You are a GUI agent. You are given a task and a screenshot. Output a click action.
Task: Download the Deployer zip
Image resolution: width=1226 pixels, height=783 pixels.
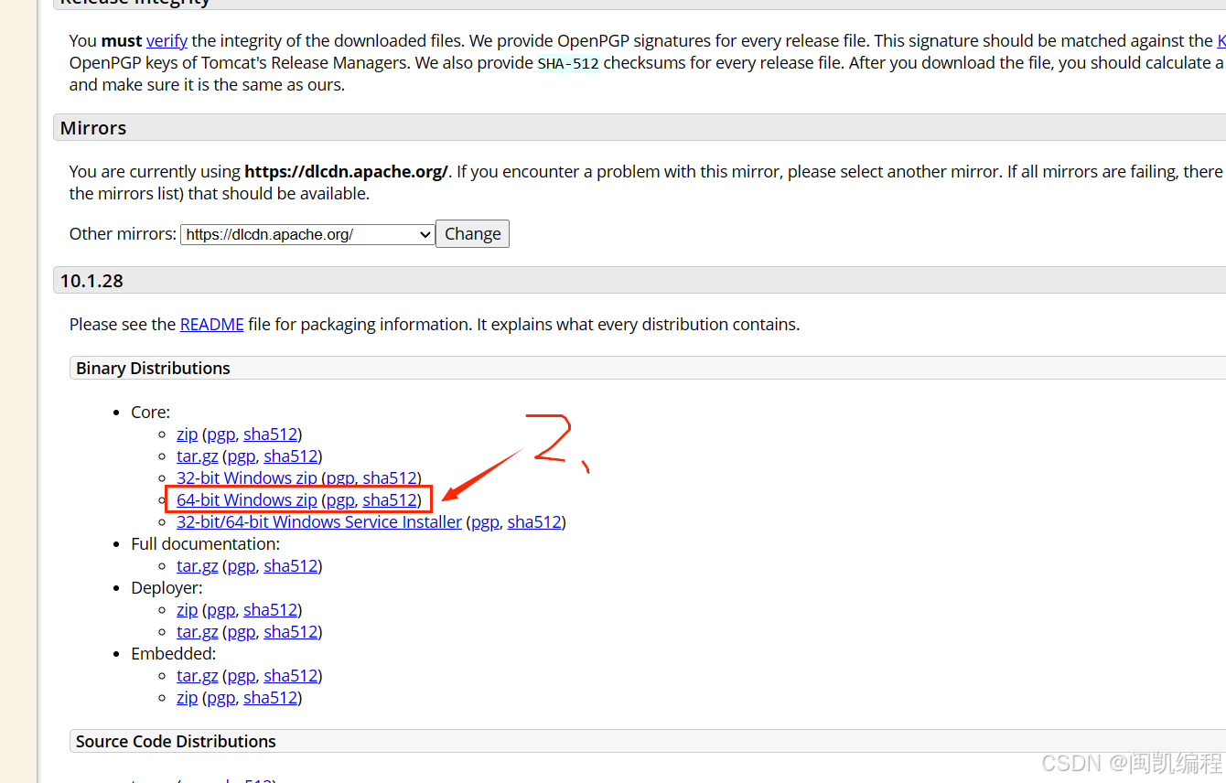pyautogui.click(x=187, y=609)
